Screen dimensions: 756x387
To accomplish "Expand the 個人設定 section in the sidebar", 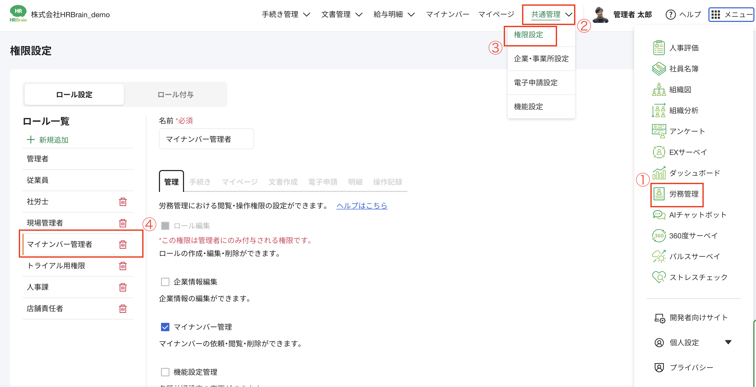I will (684, 342).
